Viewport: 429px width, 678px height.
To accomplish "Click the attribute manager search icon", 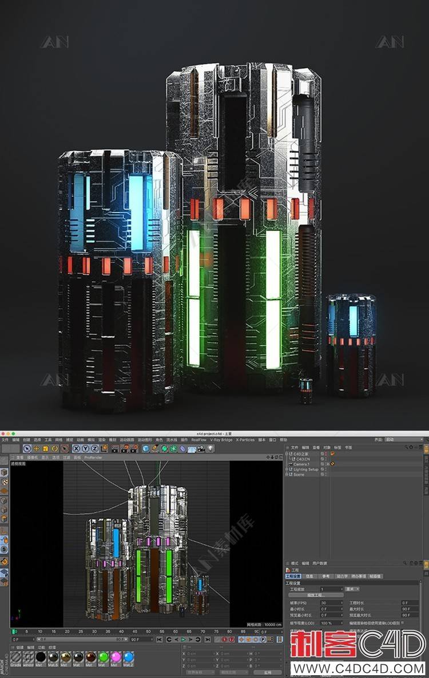I will pos(405,563).
